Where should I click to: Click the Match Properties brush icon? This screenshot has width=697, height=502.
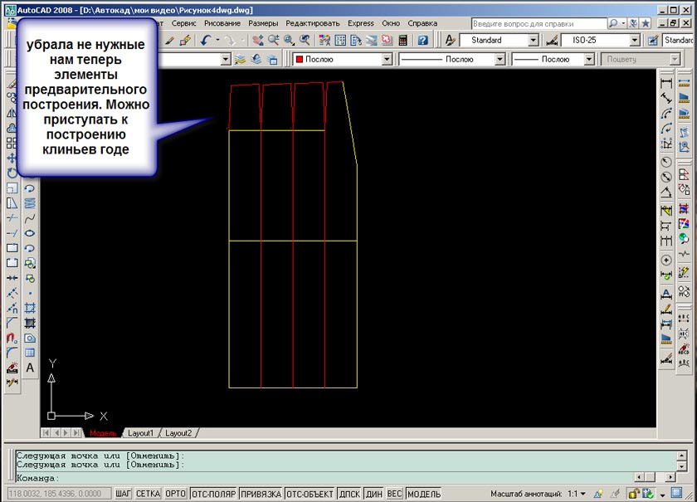[x=170, y=40]
